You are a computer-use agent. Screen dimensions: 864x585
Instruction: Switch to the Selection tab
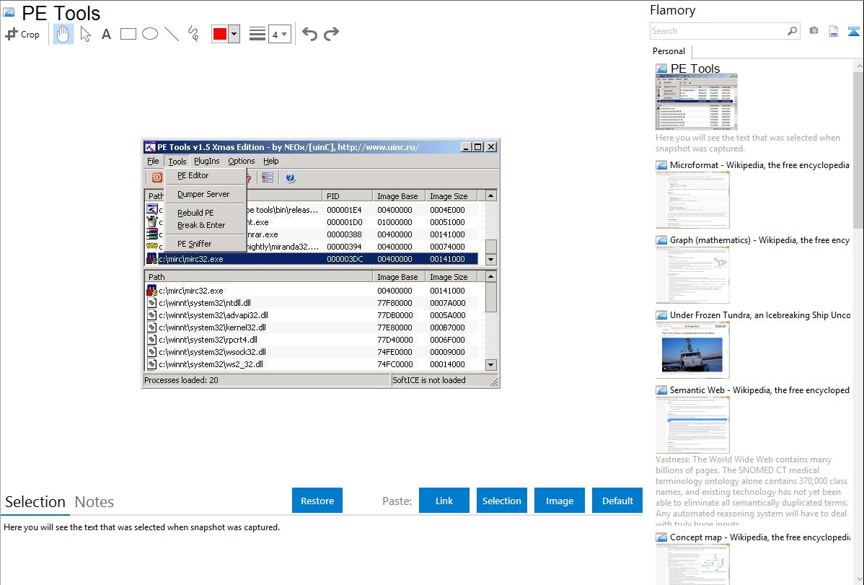(x=35, y=502)
